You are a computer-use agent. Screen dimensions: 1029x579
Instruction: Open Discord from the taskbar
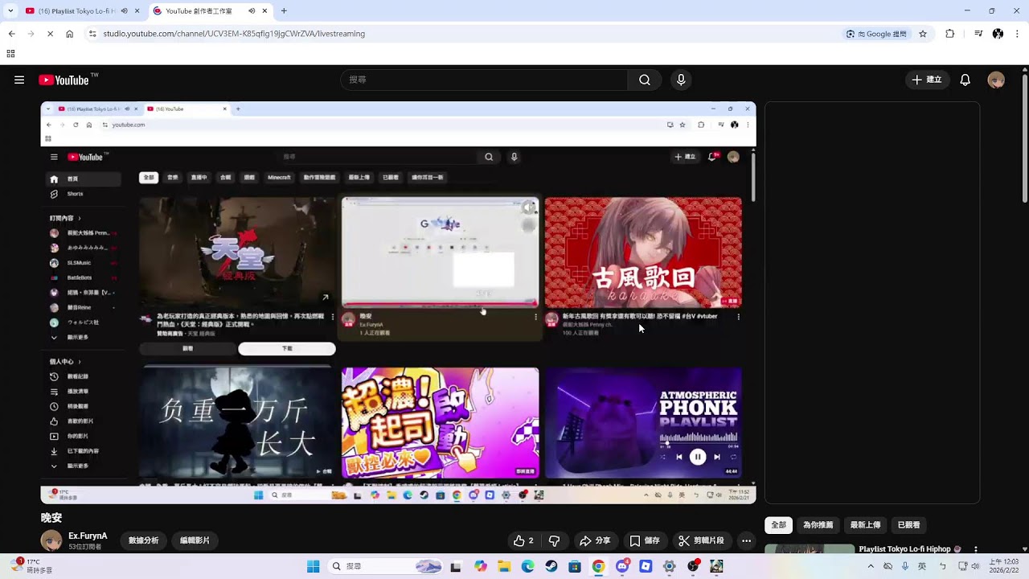pyautogui.click(x=622, y=566)
